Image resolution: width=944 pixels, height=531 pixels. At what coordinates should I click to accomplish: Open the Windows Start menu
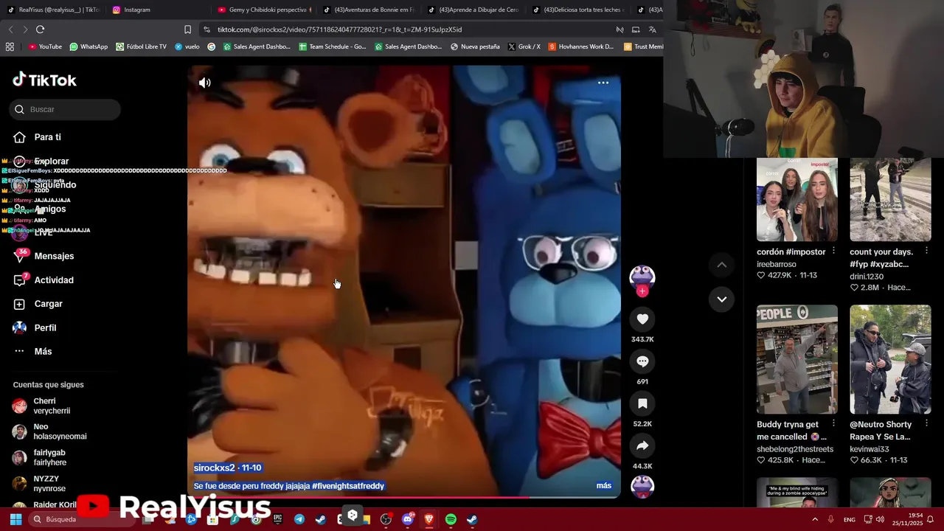(15, 519)
